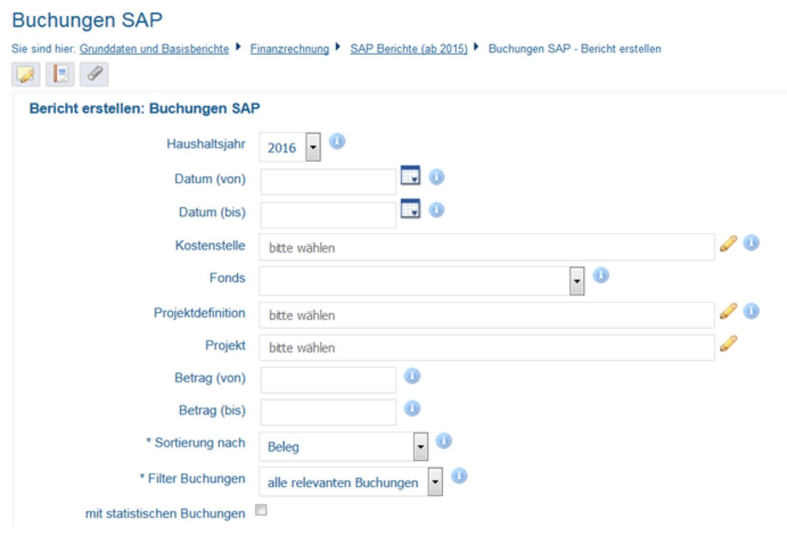Click pencil icon to edit Projektdefinition
Image resolution: width=787 pixels, height=535 pixels.
pyautogui.click(x=729, y=311)
